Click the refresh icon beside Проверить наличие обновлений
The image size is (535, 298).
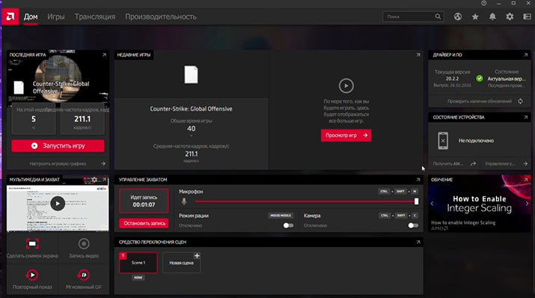tap(520, 101)
